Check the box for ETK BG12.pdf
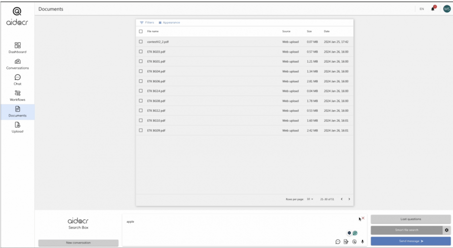 [141, 111]
